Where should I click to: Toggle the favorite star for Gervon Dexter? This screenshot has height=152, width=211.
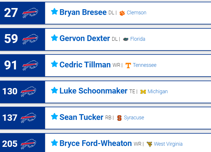click(54, 38)
